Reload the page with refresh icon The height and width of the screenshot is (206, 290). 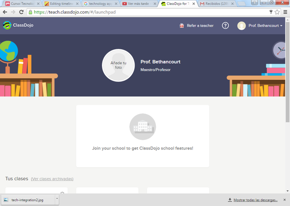(21, 12)
